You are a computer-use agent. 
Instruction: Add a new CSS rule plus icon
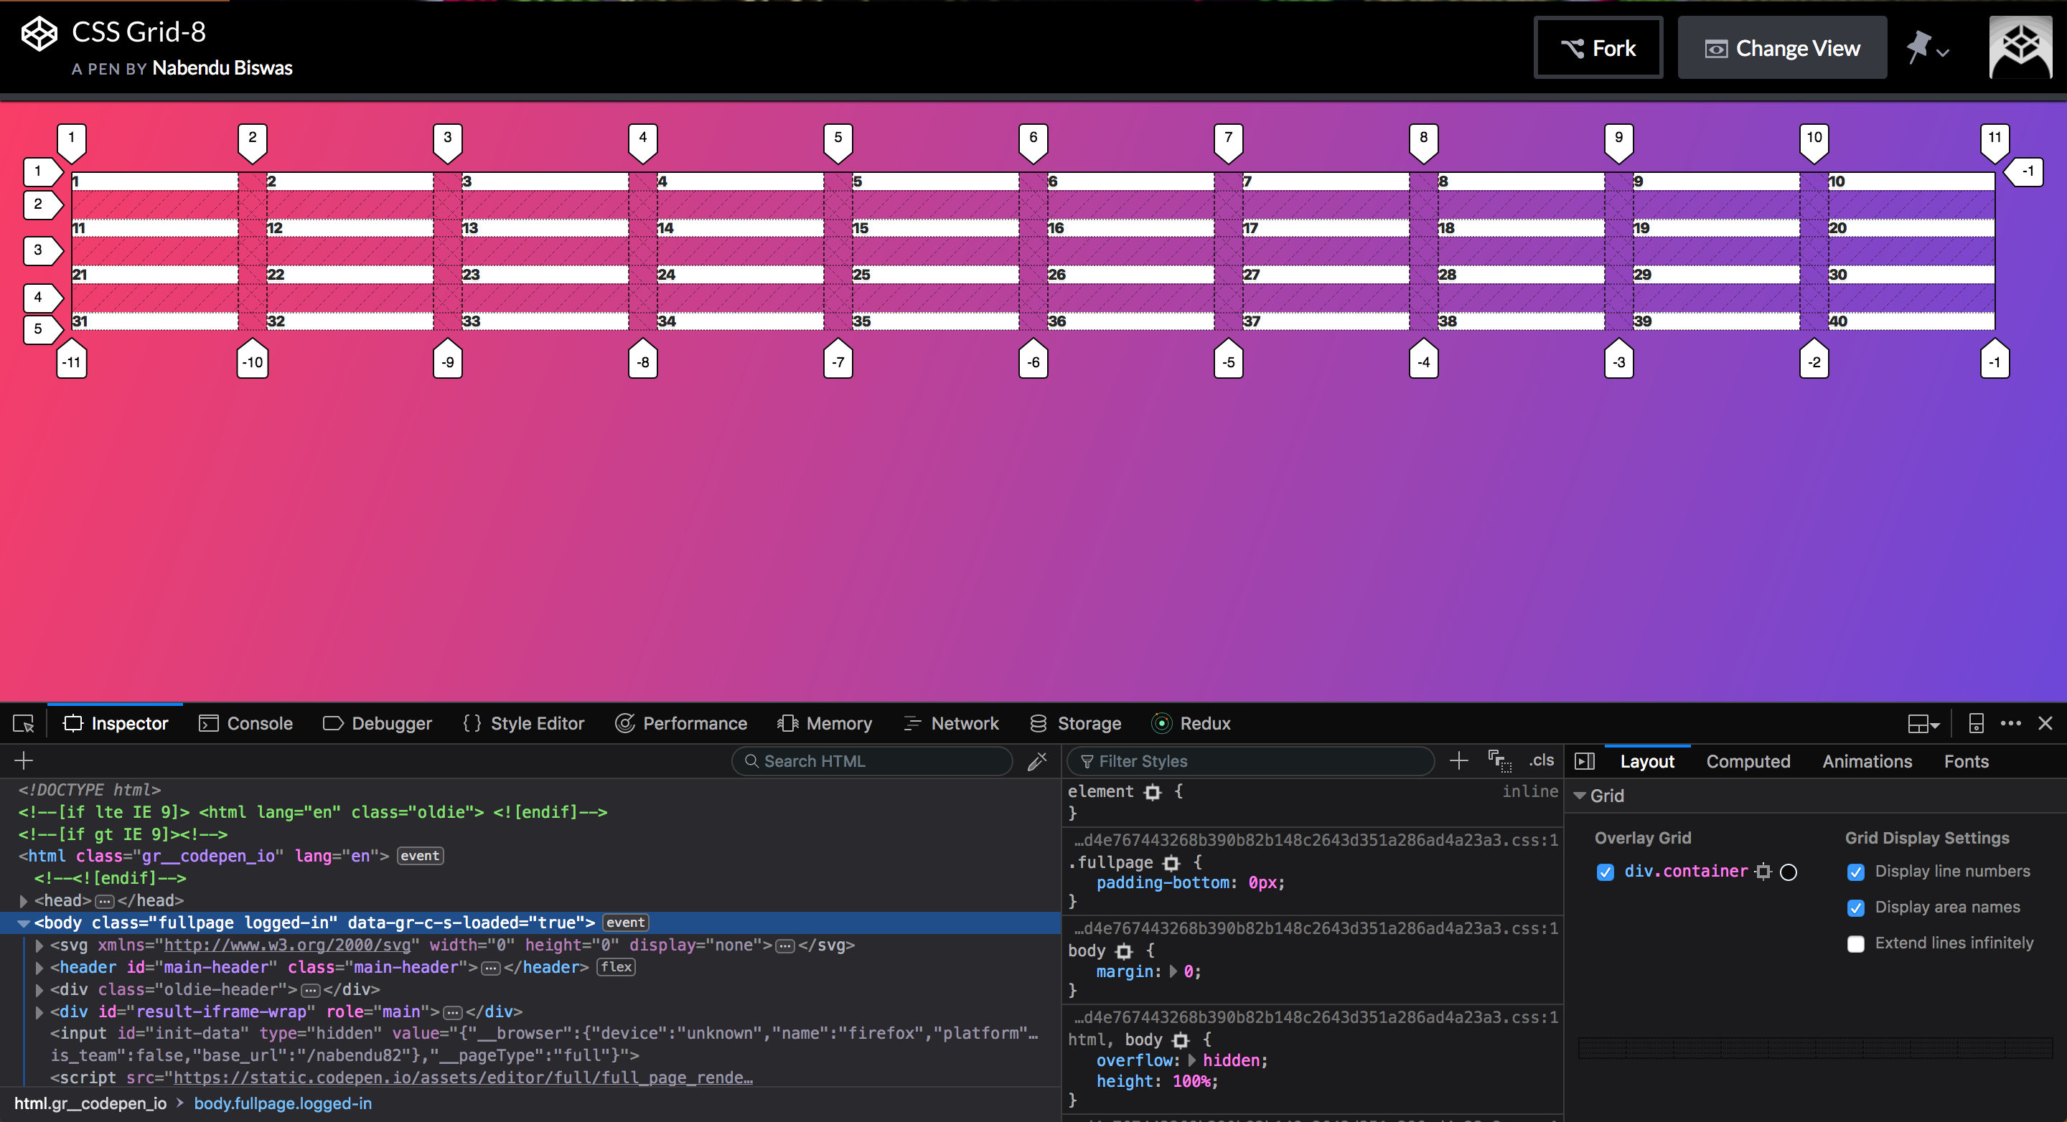pyautogui.click(x=1459, y=760)
